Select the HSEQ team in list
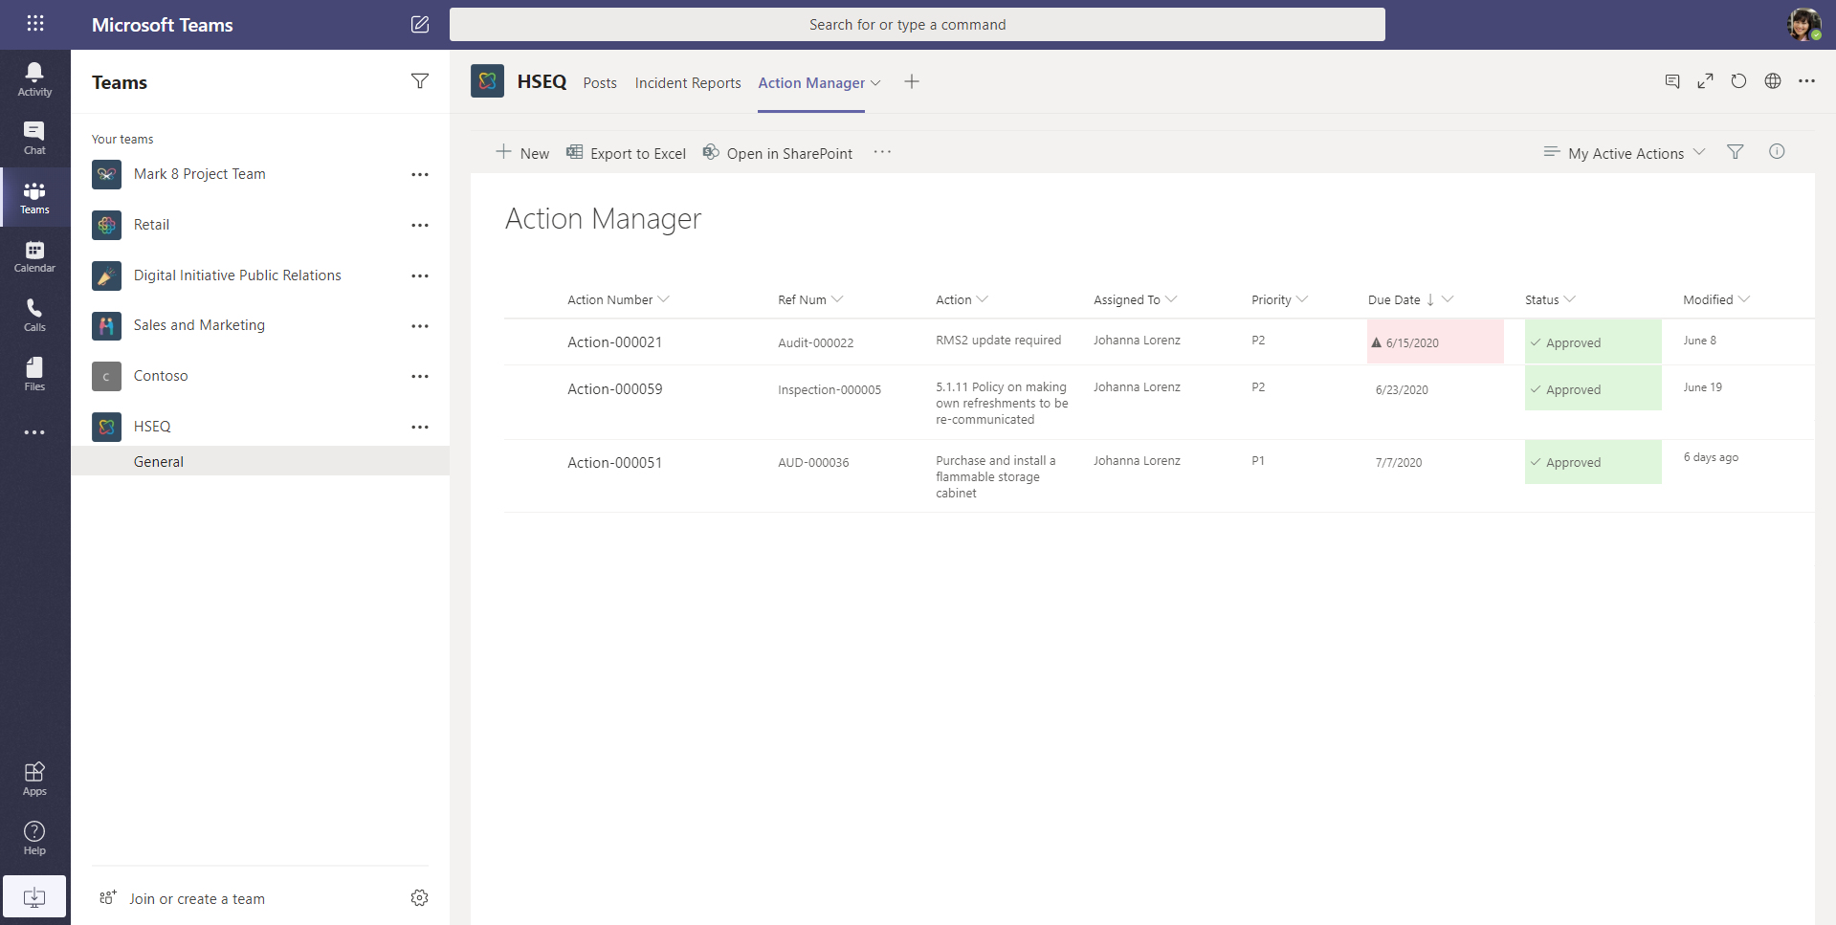 [x=152, y=427]
